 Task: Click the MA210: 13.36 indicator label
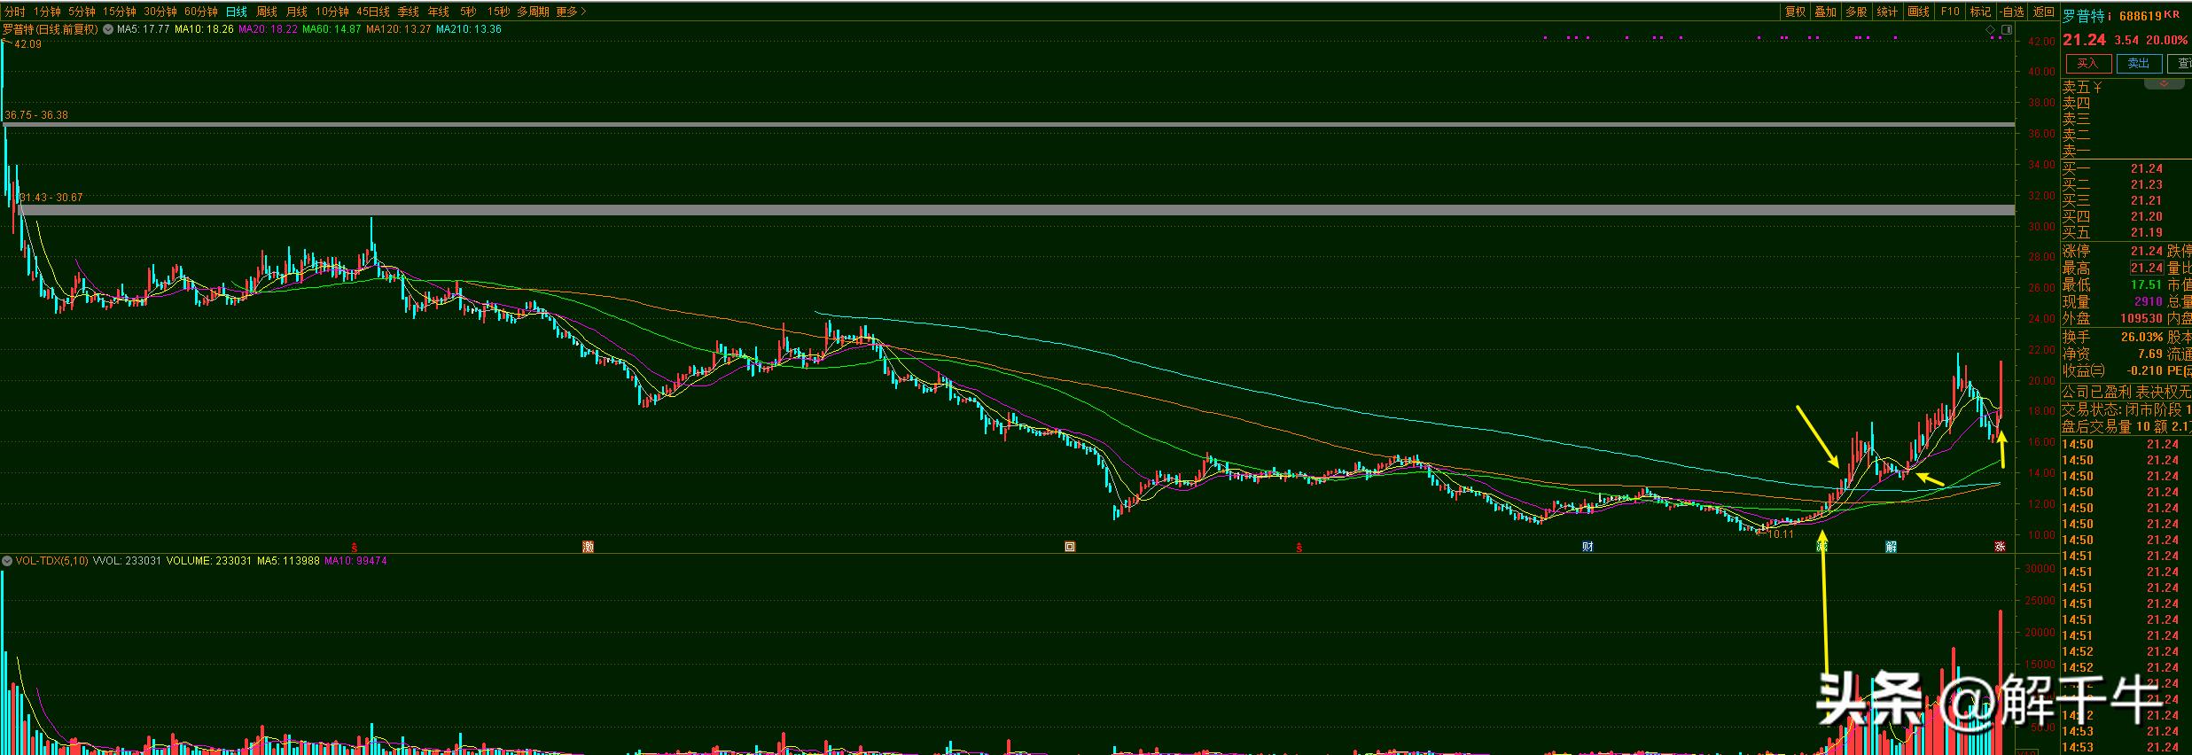click(x=469, y=29)
